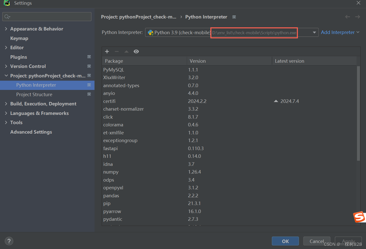366x249 pixels.
Task: Click the Python icon in the interpreter field
Action: [150, 33]
